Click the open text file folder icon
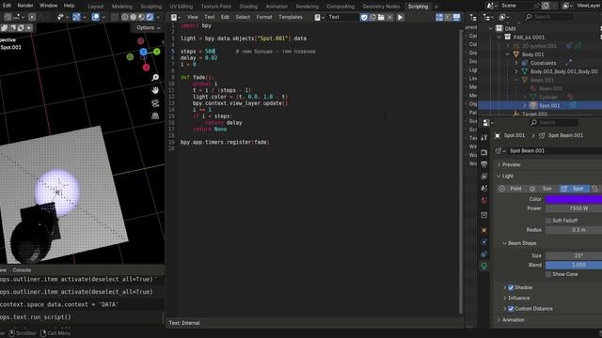The width and height of the screenshot is (602, 338). pos(381,17)
